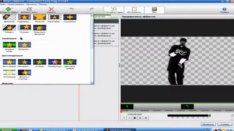The image size is (234, 131).
Task: Open the File (Файл) menu
Action: point(3,4)
